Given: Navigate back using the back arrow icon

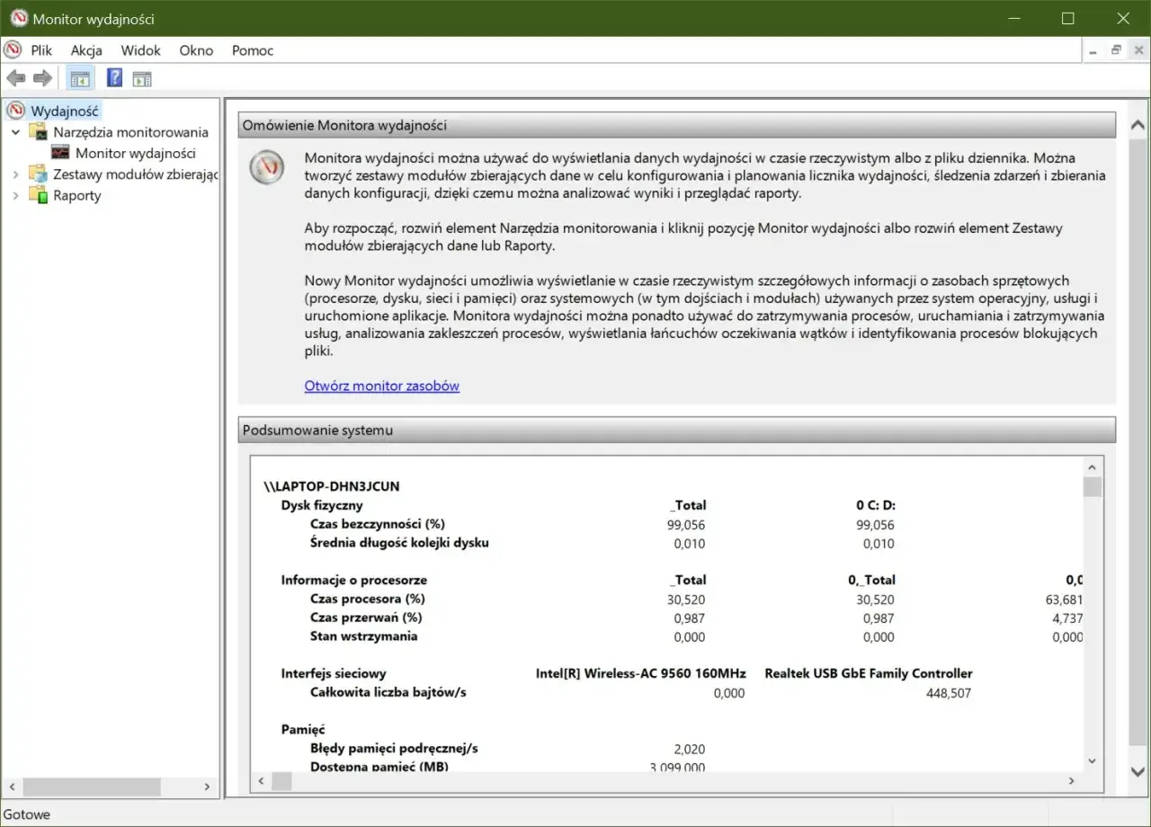Looking at the screenshot, I should coord(15,77).
